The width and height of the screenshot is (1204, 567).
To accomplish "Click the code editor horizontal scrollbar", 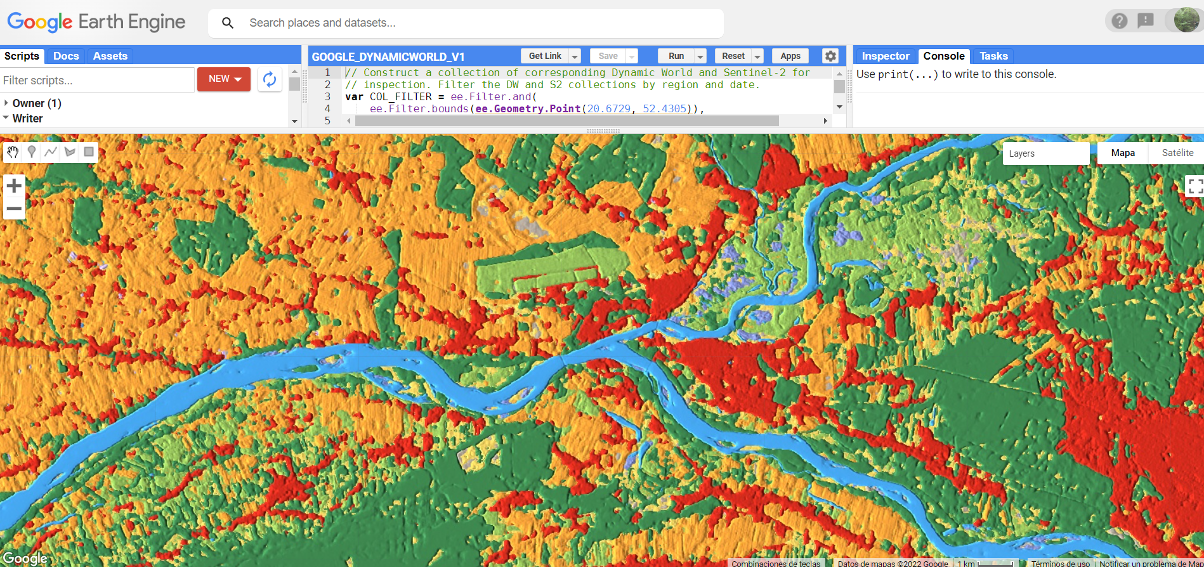I will (566, 121).
